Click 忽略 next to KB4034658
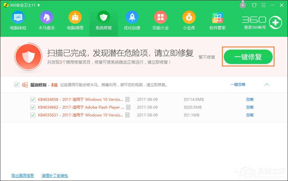This screenshot has width=288, height=181. [250, 99]
